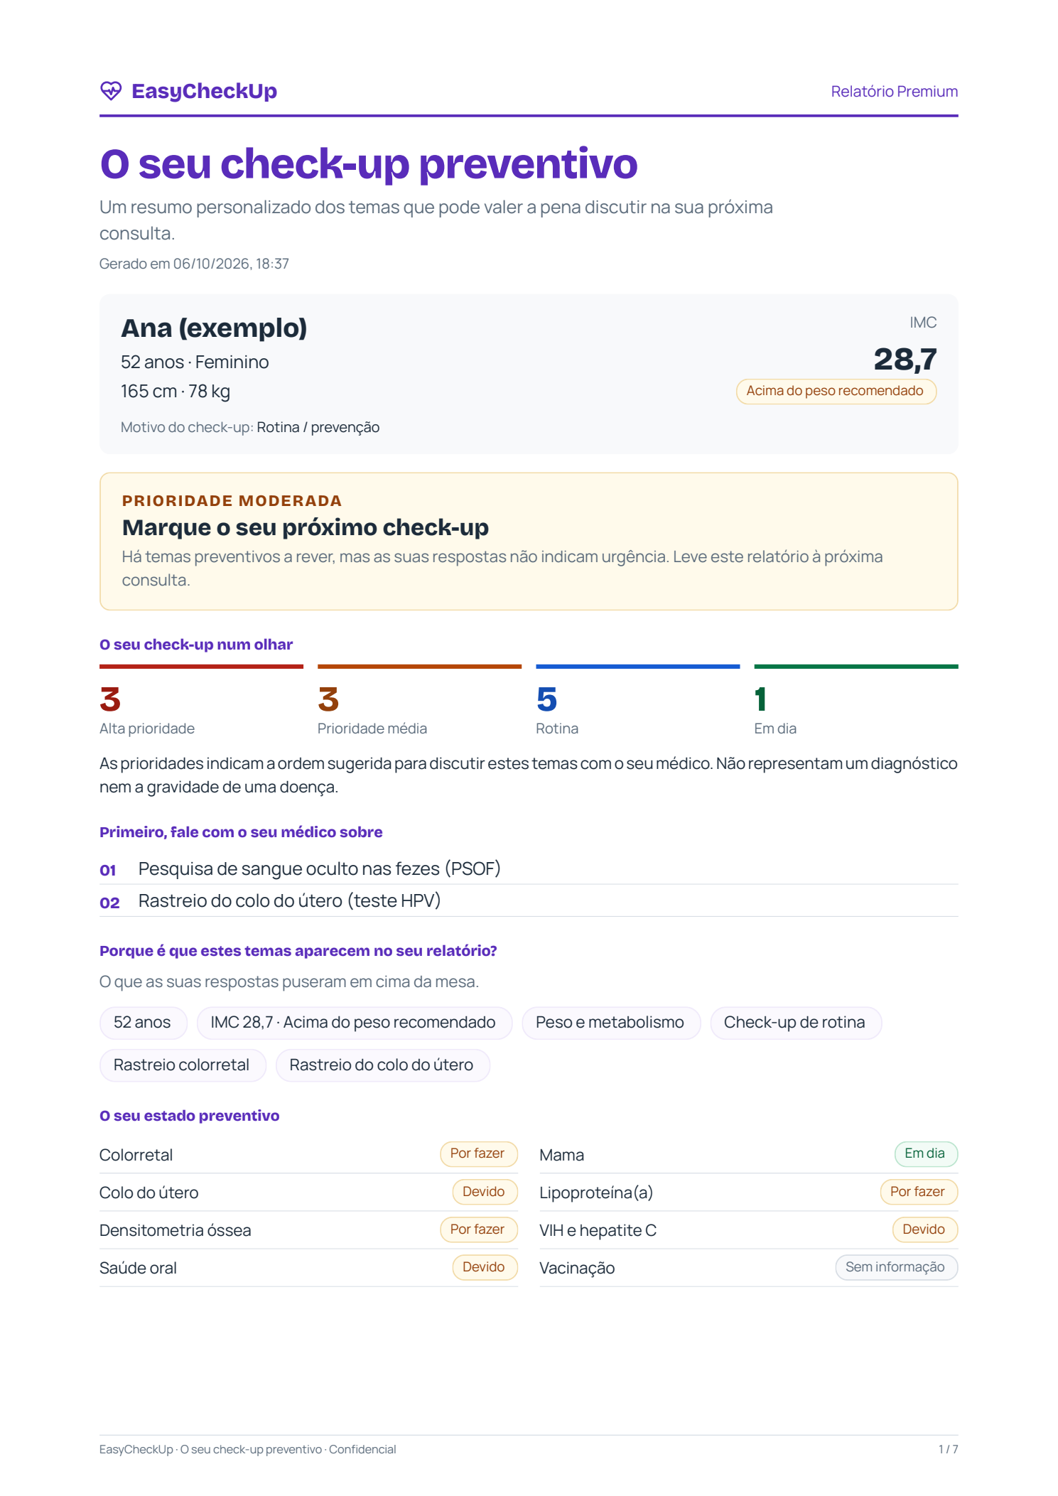Click 'Primeiro, fale com o seu médico sobre' heading

[241, 832]
